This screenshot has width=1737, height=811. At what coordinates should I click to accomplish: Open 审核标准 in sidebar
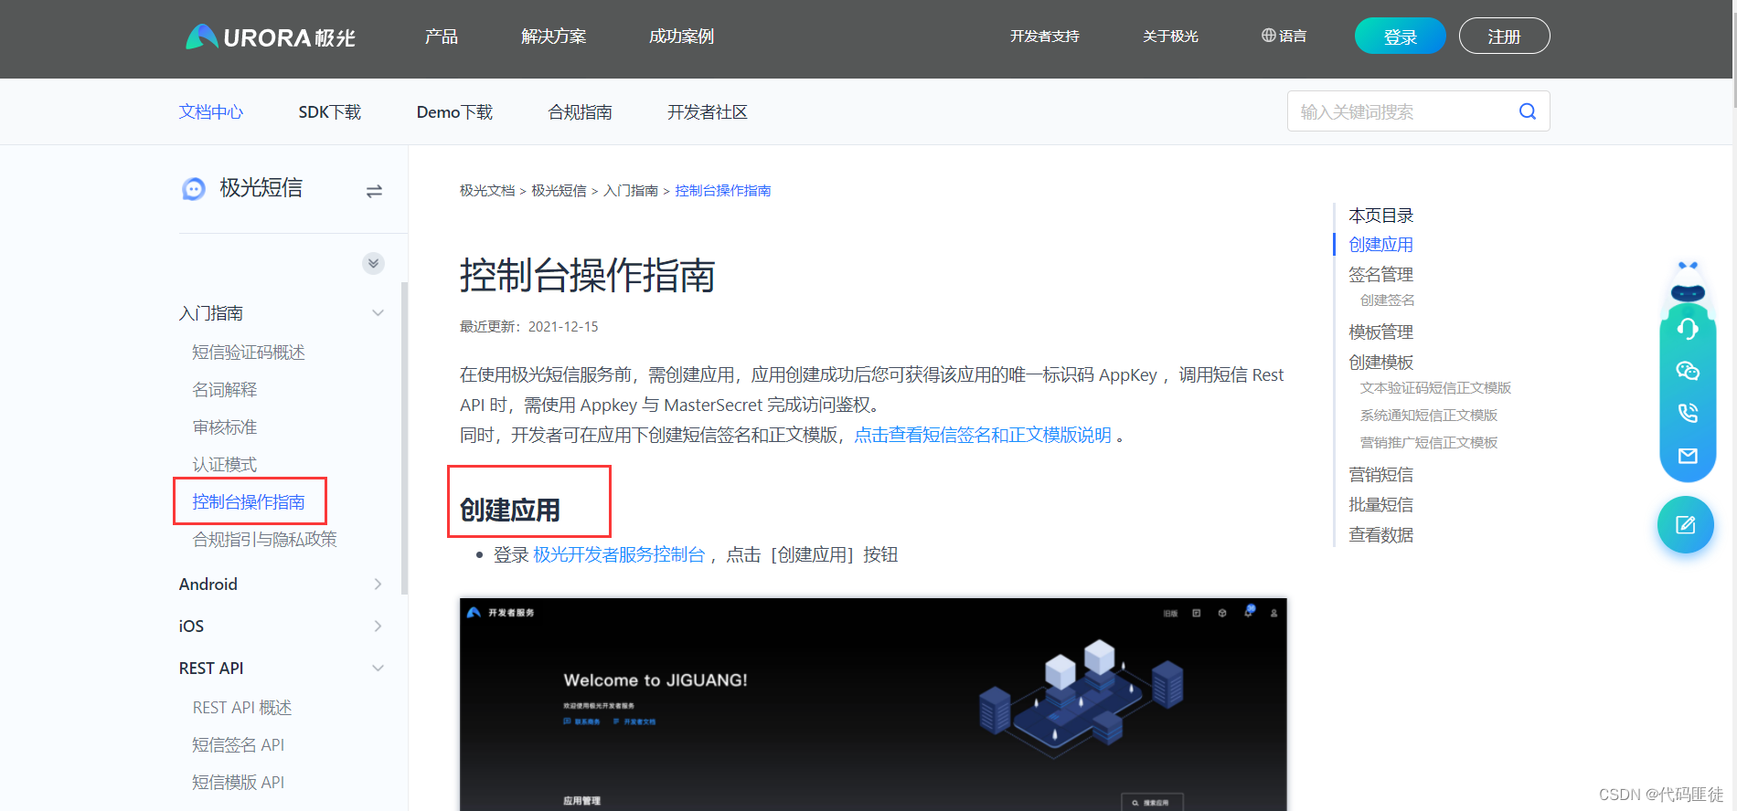(225, 427)
